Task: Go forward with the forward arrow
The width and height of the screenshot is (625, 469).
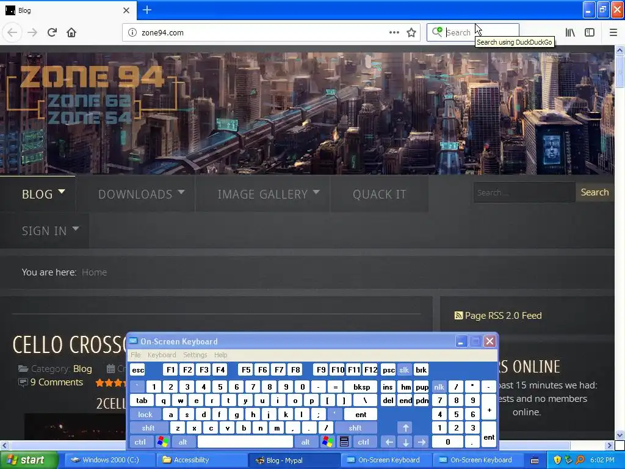Action: point(32,32)
